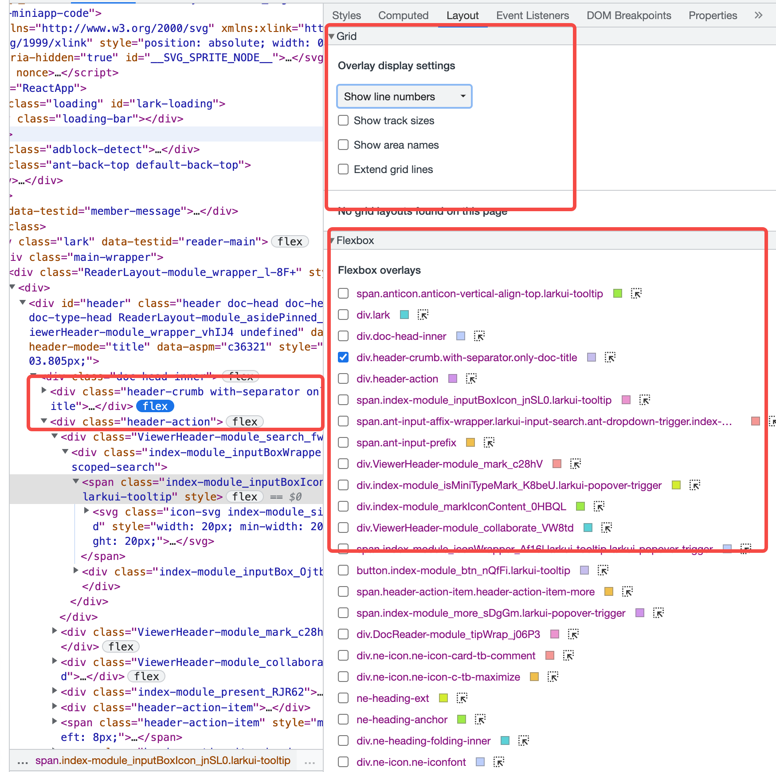Reveal div.header-action in Elements panel icon
This screenshot has width=776, height=772.
click(471, 379)
